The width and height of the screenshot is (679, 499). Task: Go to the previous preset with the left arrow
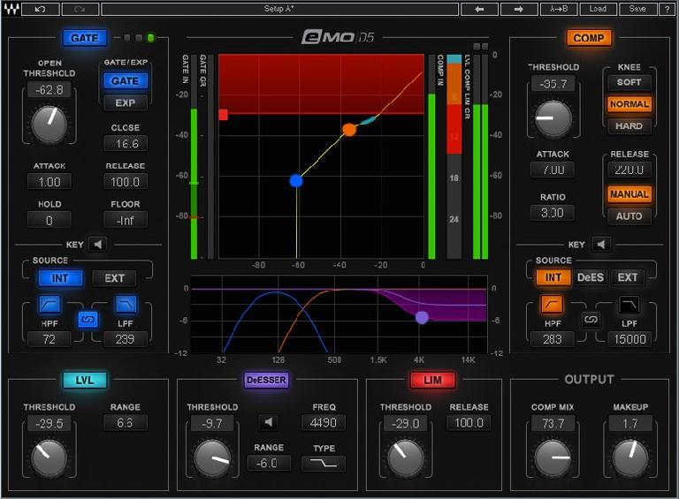(479, 9)
